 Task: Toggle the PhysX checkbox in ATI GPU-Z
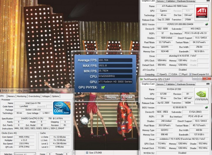pyautogui.click(x=180, y=74)
